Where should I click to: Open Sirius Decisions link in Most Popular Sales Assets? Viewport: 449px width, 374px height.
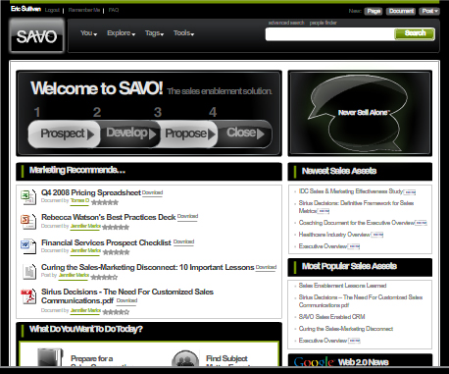(361, 301)
